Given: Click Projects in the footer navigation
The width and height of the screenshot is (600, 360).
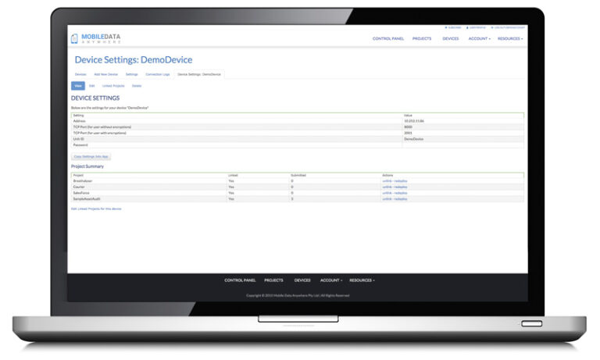Looking at the screenshot, I should click(273, 280).
